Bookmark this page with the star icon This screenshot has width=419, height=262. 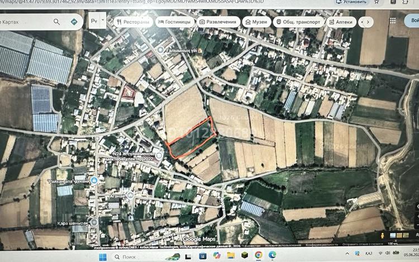coord(376,2)
